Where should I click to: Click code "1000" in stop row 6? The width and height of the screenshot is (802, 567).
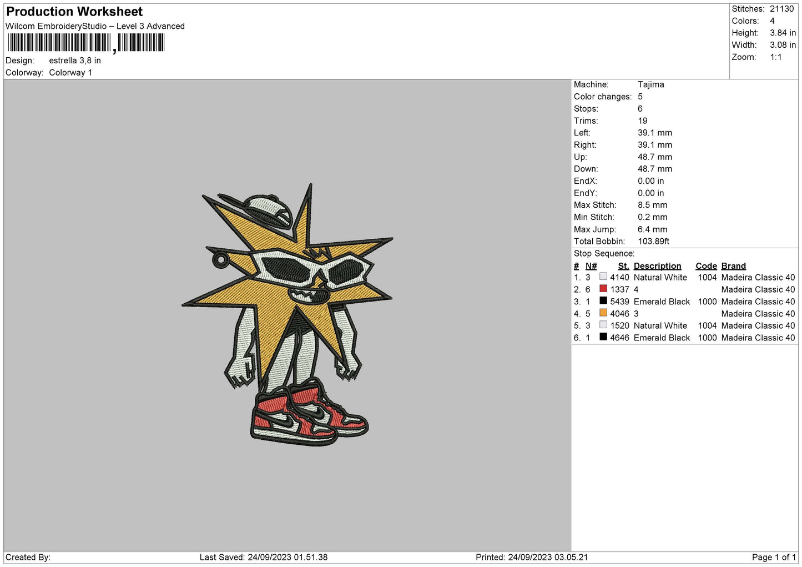coord(707,338)
